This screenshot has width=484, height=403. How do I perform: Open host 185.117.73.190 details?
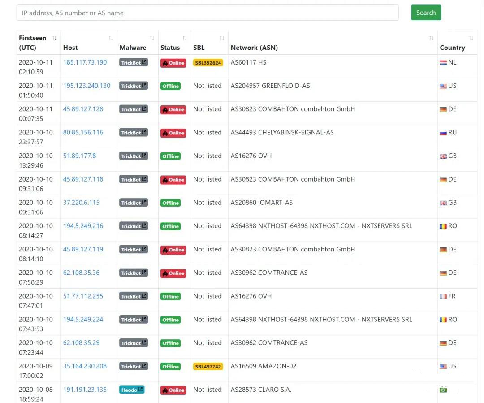[x=85, y=62]
